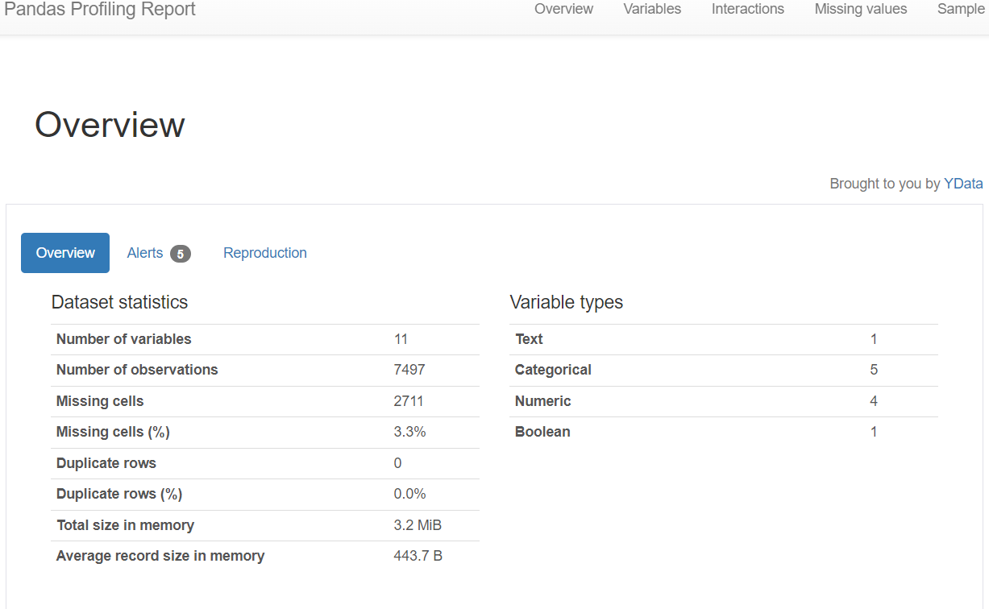
Task: Select the Missing cells (%) label
Action: pyautogui.click(x=113, y=432)
